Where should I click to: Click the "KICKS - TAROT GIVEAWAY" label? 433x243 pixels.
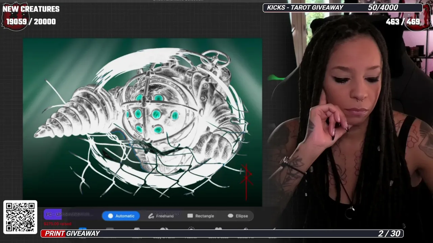(x=305, y=7)
